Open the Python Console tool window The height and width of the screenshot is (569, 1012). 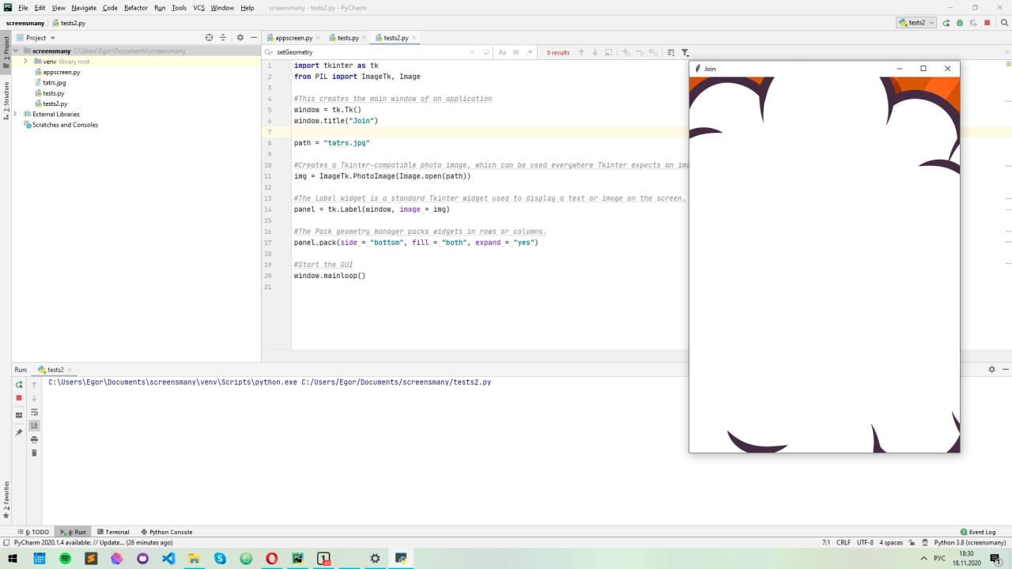point(166,532)
